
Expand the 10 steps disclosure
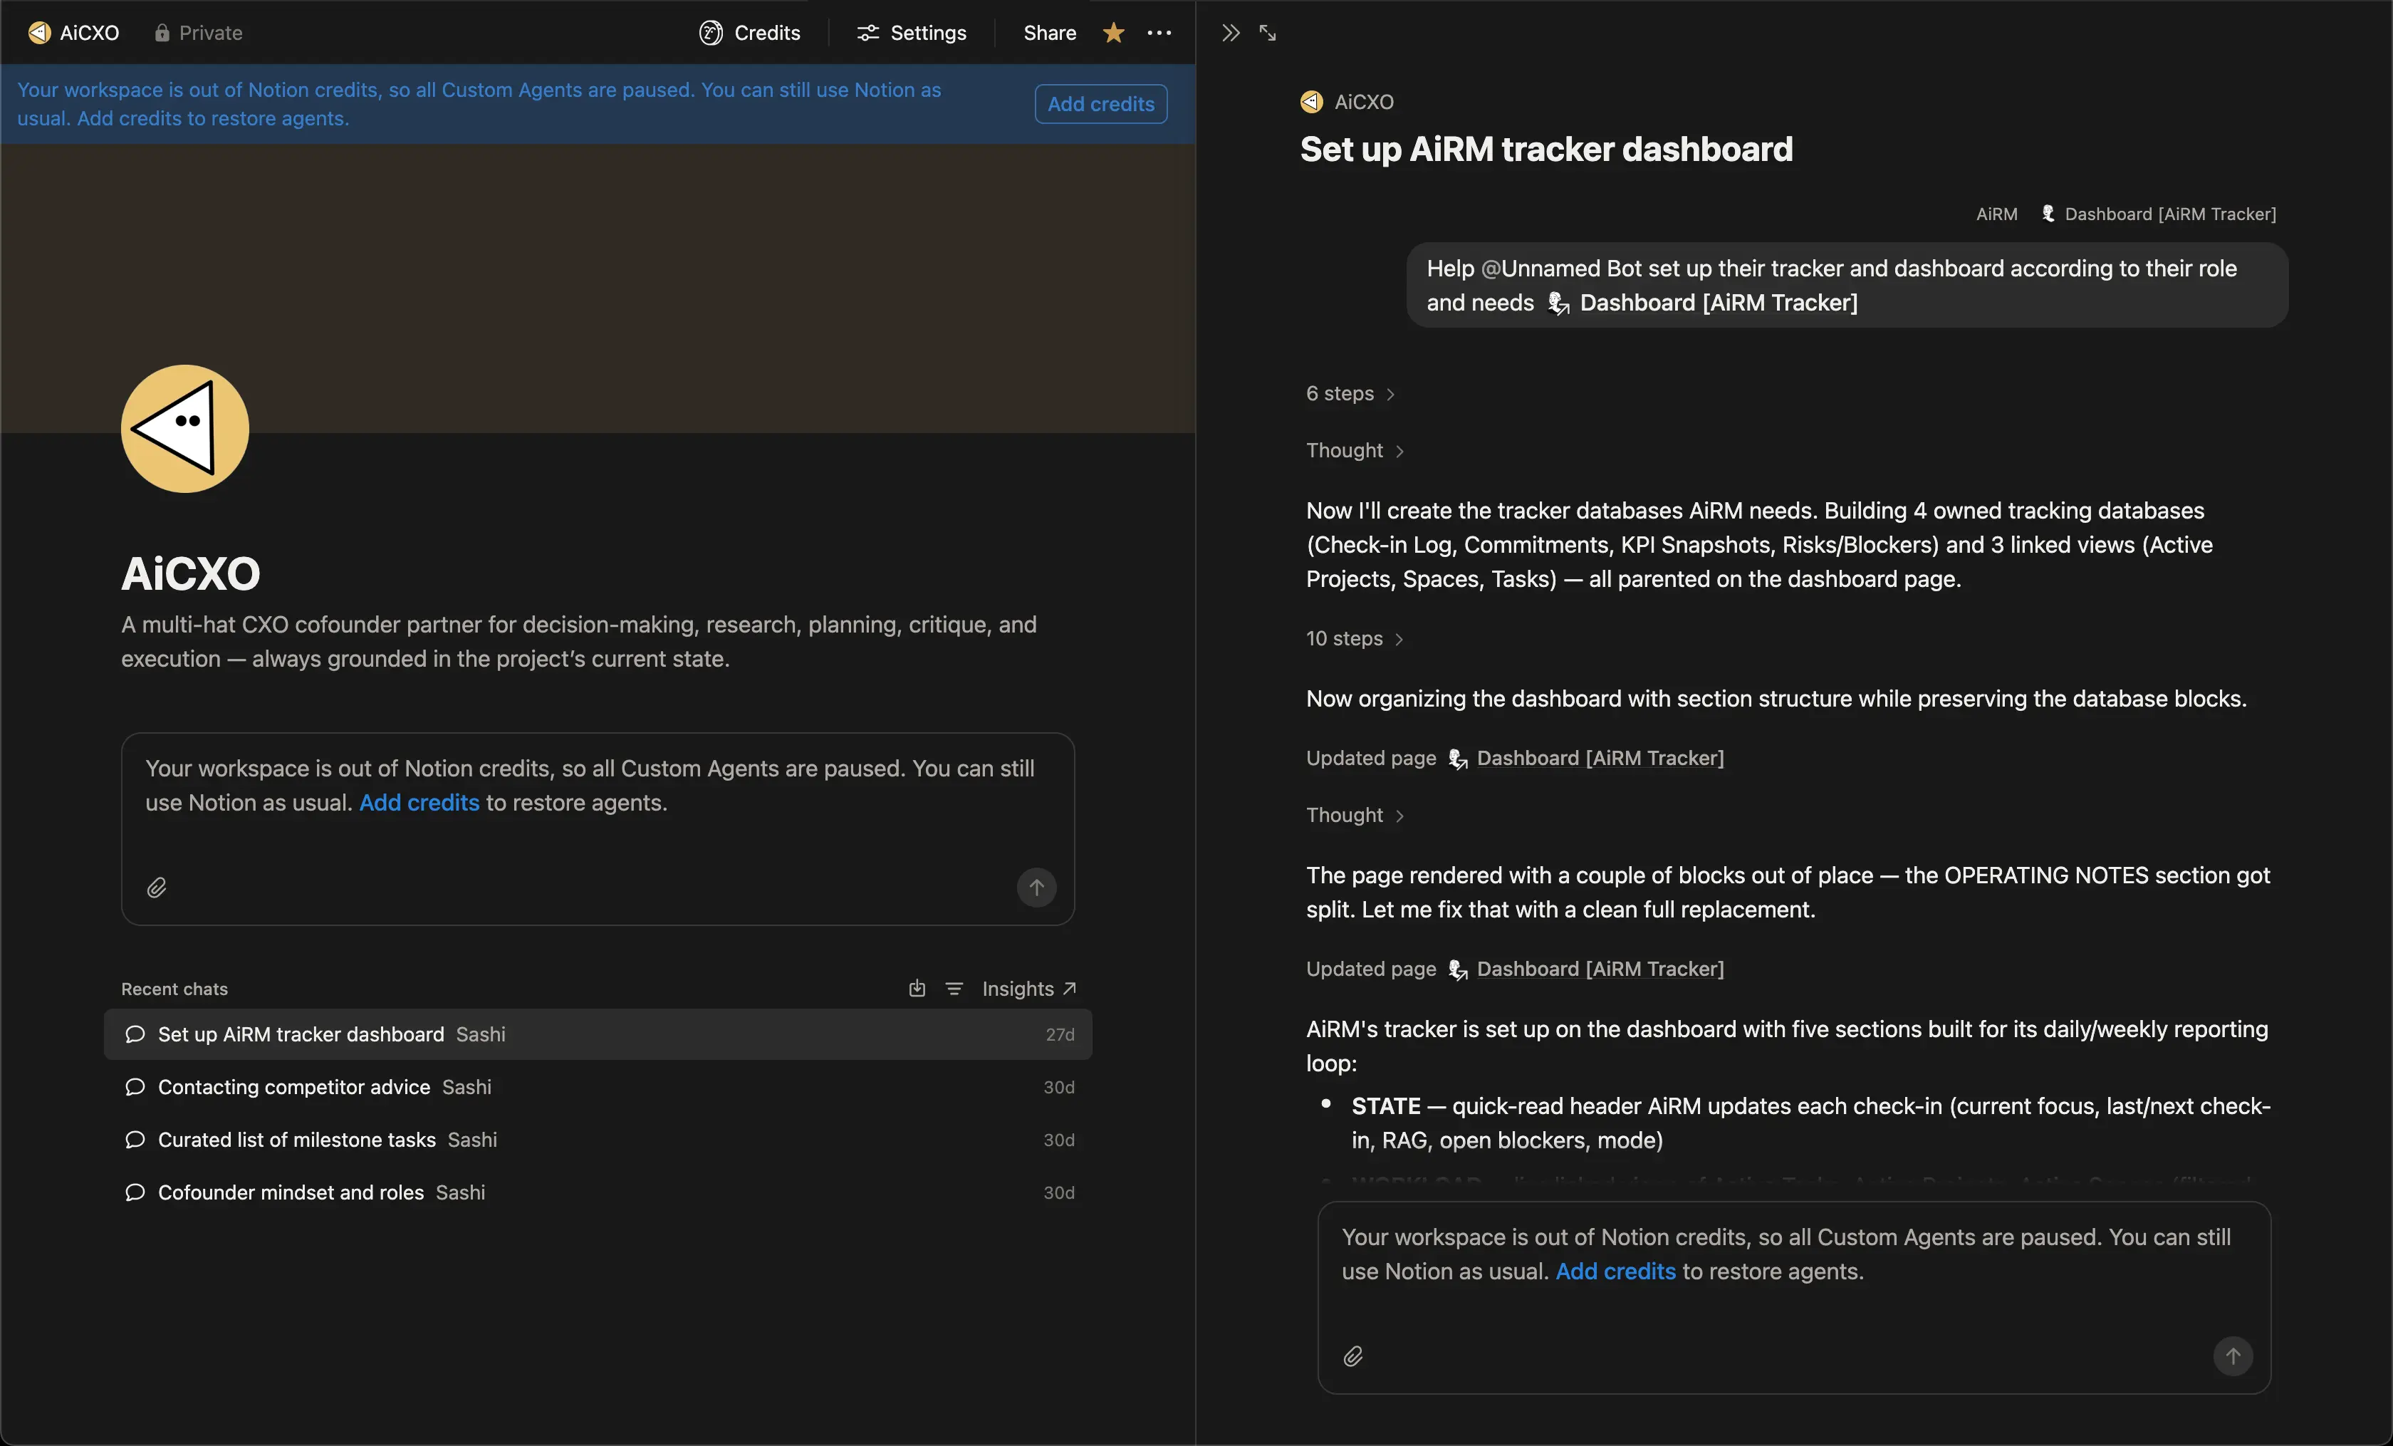(x=1355, y=638)
